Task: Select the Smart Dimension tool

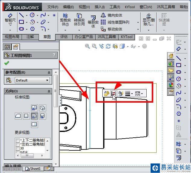Action: tap(10, 20)
